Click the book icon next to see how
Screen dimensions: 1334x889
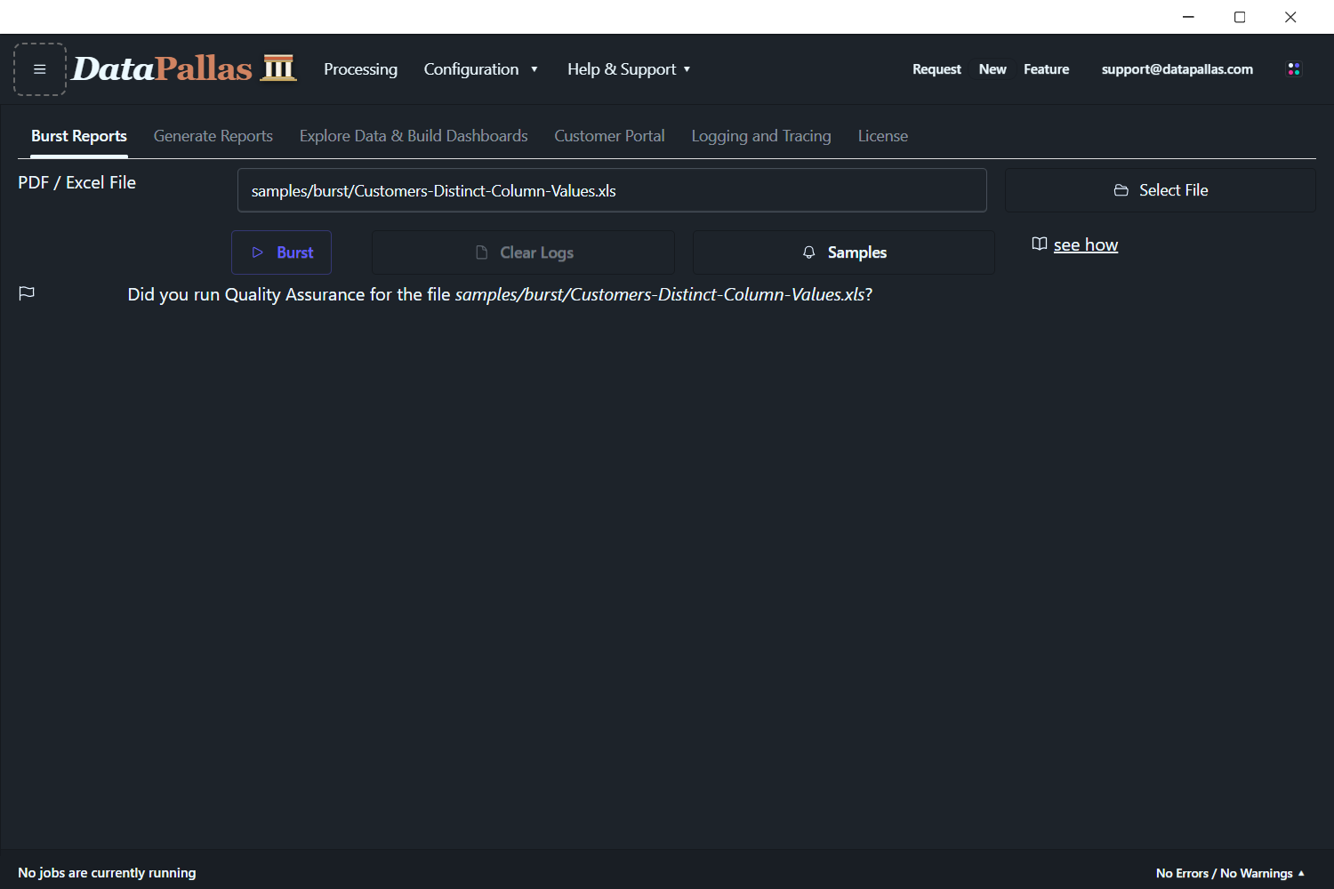1039,244
